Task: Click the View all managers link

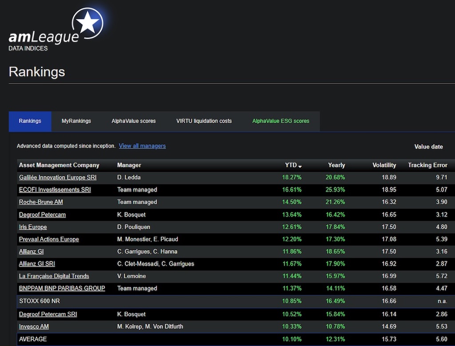Action: (142, 146)
